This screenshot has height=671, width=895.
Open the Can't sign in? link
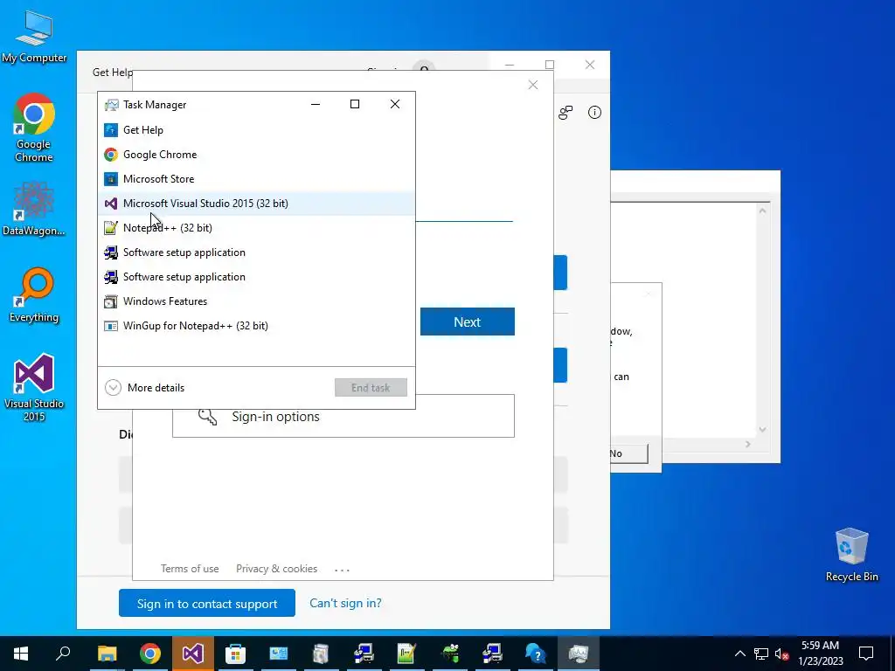click(345, 603)
